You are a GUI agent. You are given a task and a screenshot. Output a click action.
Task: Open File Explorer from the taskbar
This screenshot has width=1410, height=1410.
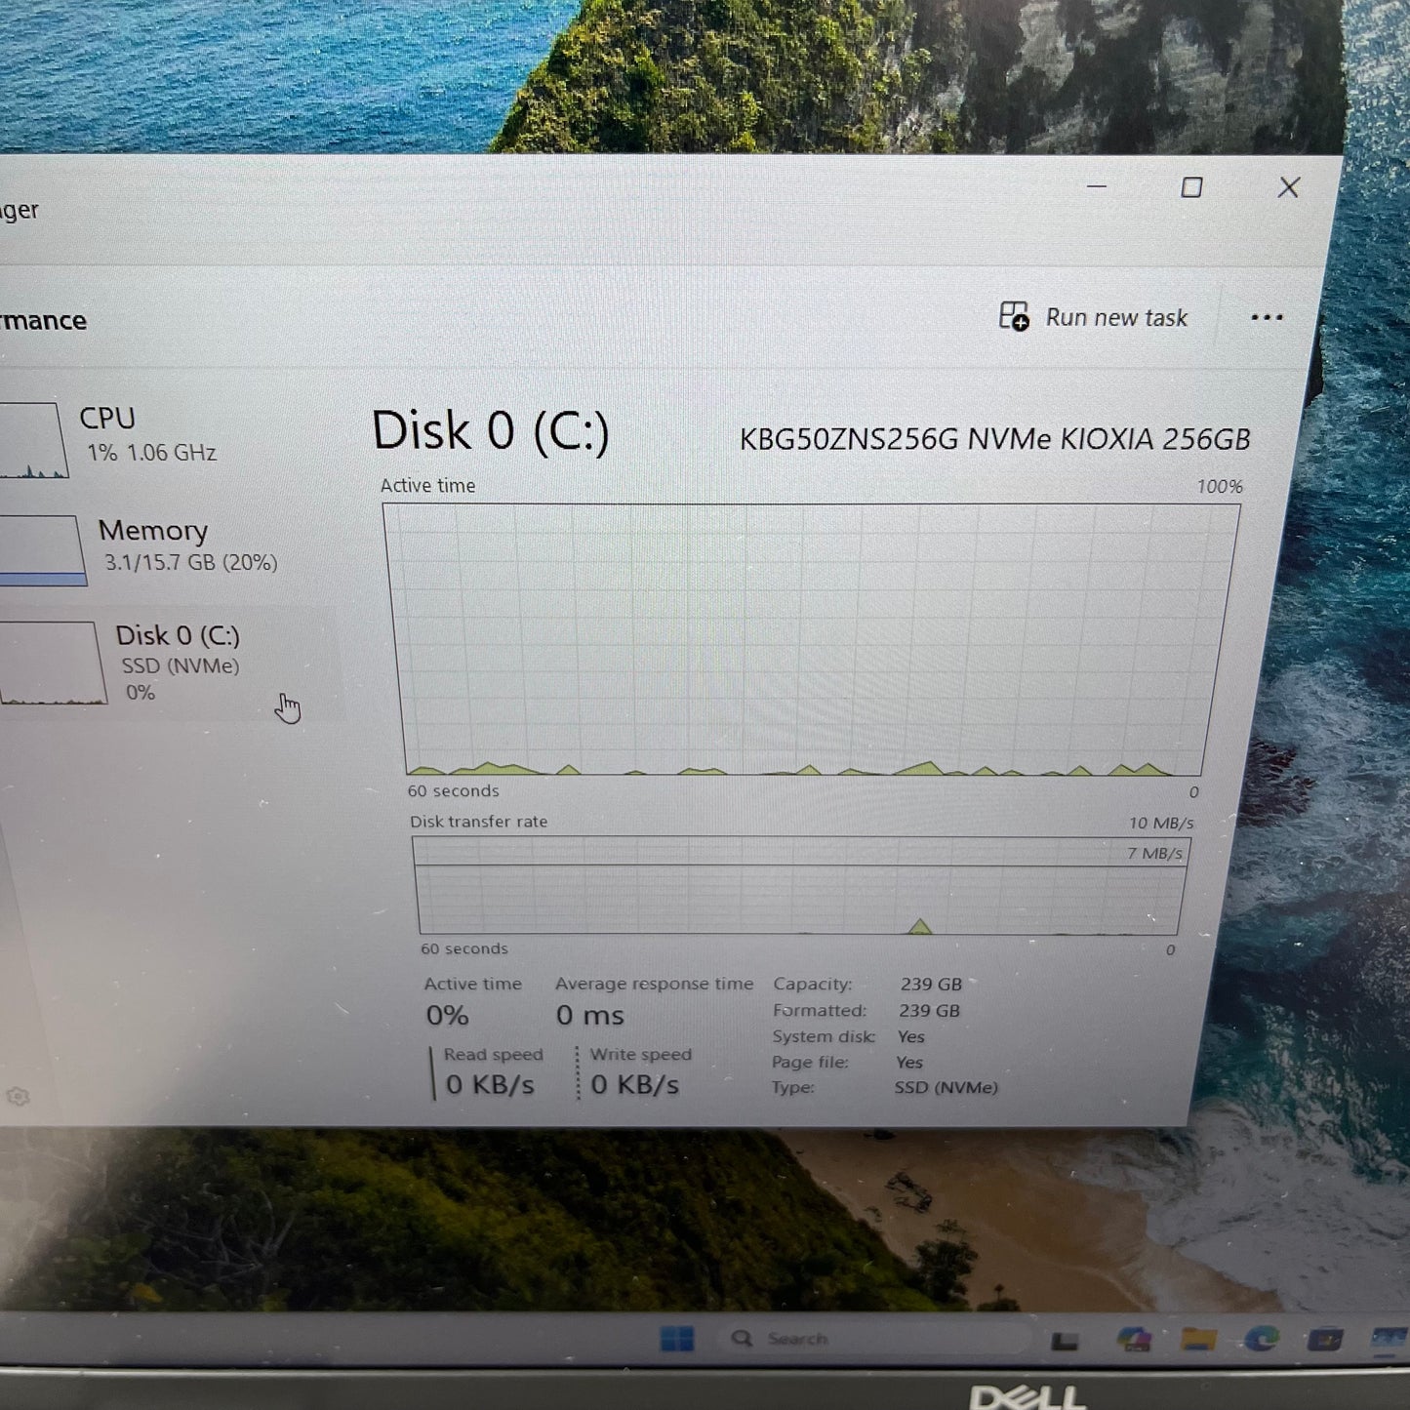(x=1198, y=1339)
